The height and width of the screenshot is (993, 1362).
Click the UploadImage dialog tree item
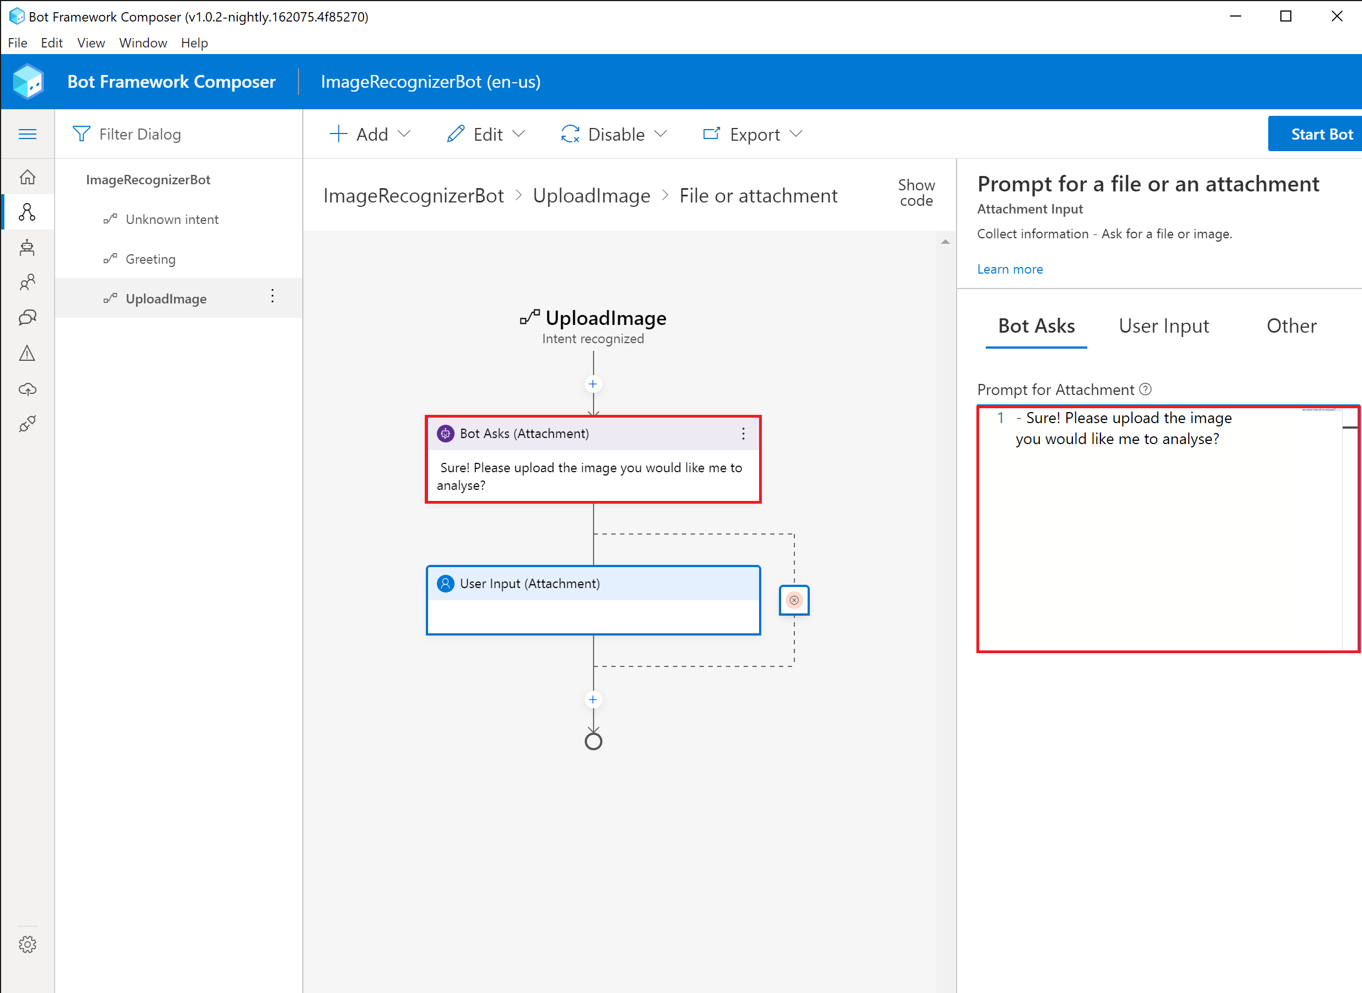coord(164,298)
